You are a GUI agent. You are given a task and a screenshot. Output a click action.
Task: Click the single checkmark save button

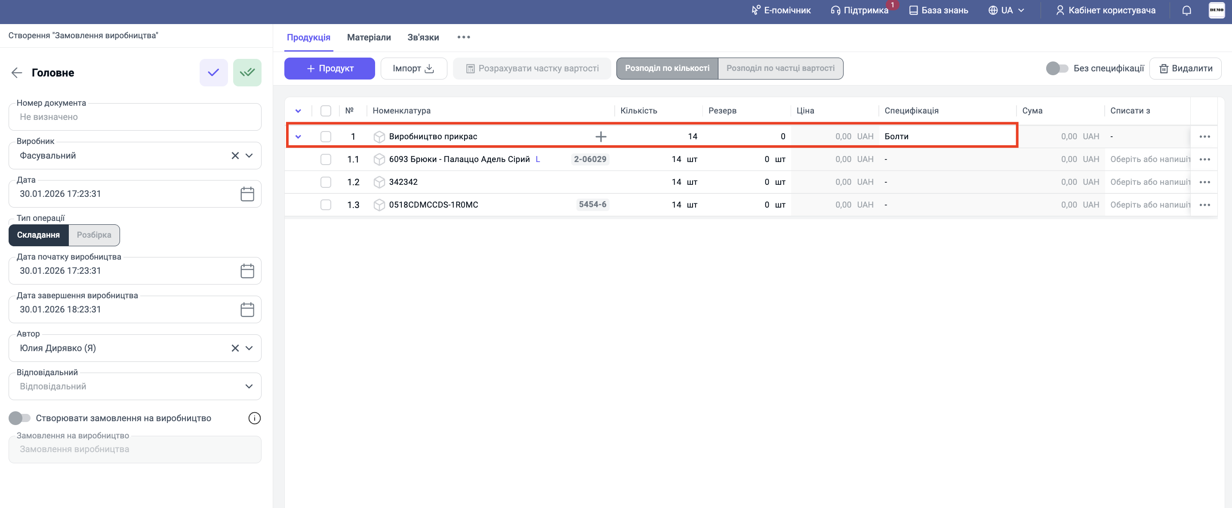point(213,73)
